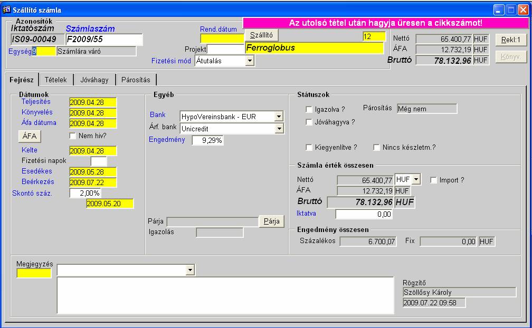Click the Szállító button
This screenshot has height=328, width=532.
261,35
